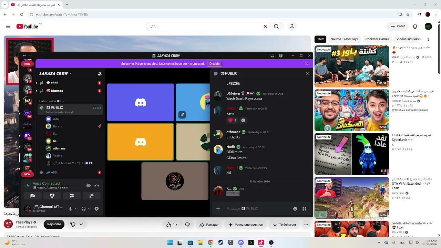Open YouTube hamburger guide menu
Viewport: 441px width, 248px height.
[8, 27]
